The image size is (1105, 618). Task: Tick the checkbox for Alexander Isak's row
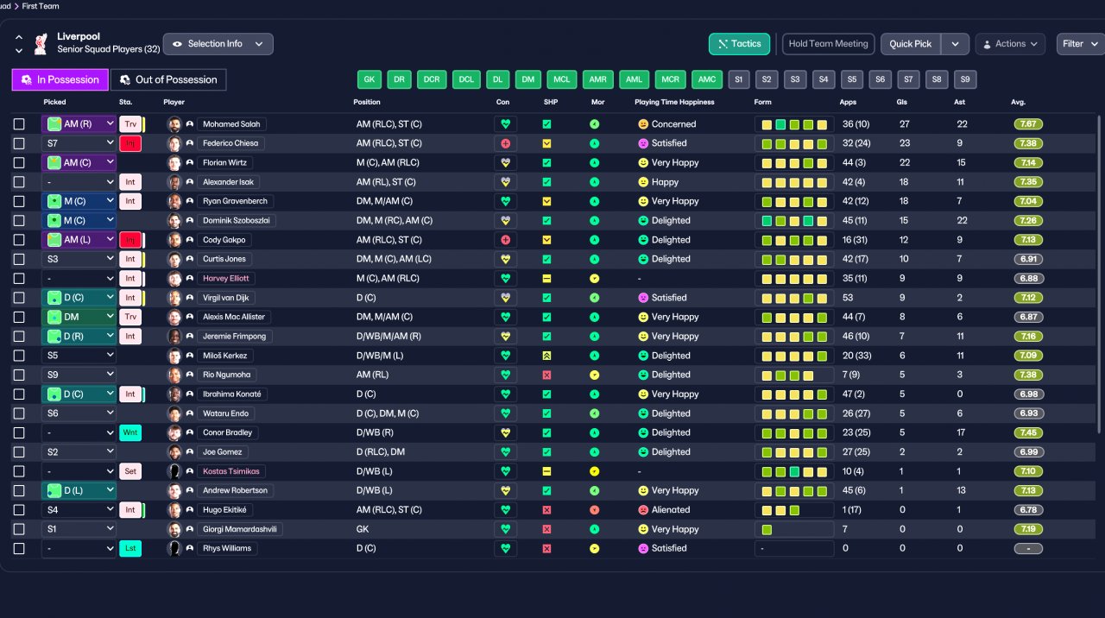(19, 182)
